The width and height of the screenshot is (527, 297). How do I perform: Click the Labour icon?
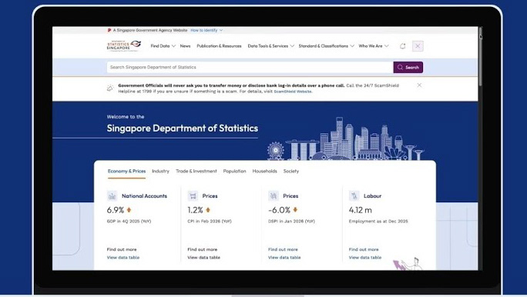[x=354, y=195]
